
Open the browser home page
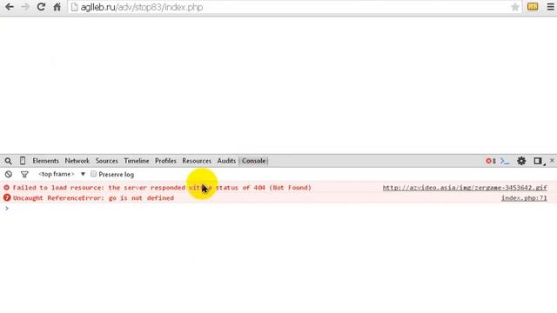pos(57,7)
